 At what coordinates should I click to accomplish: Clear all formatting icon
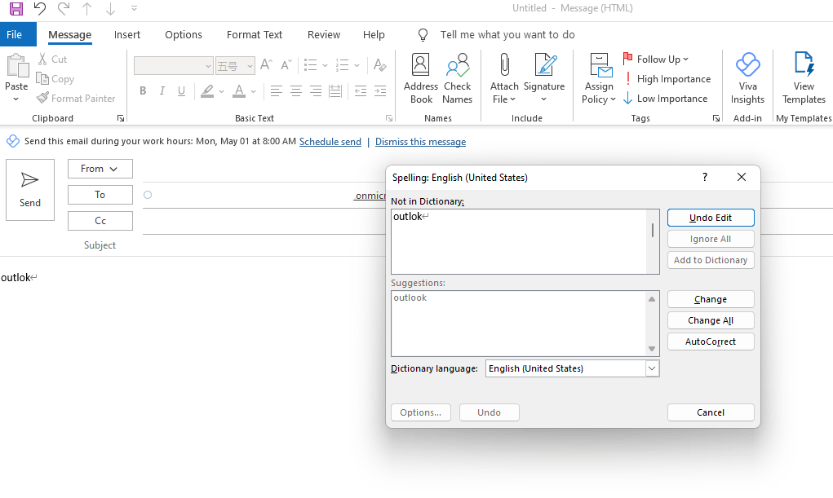(379, 64)
